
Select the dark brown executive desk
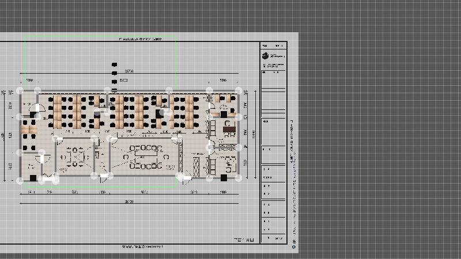pos(229,129)
